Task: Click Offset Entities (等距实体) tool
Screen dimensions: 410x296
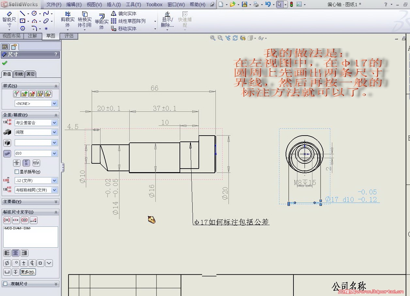Action: tap(102, 21)
